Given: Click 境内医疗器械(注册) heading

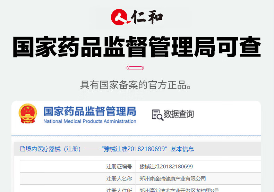Looking at the screenshot, I should [x=53, y=149].
